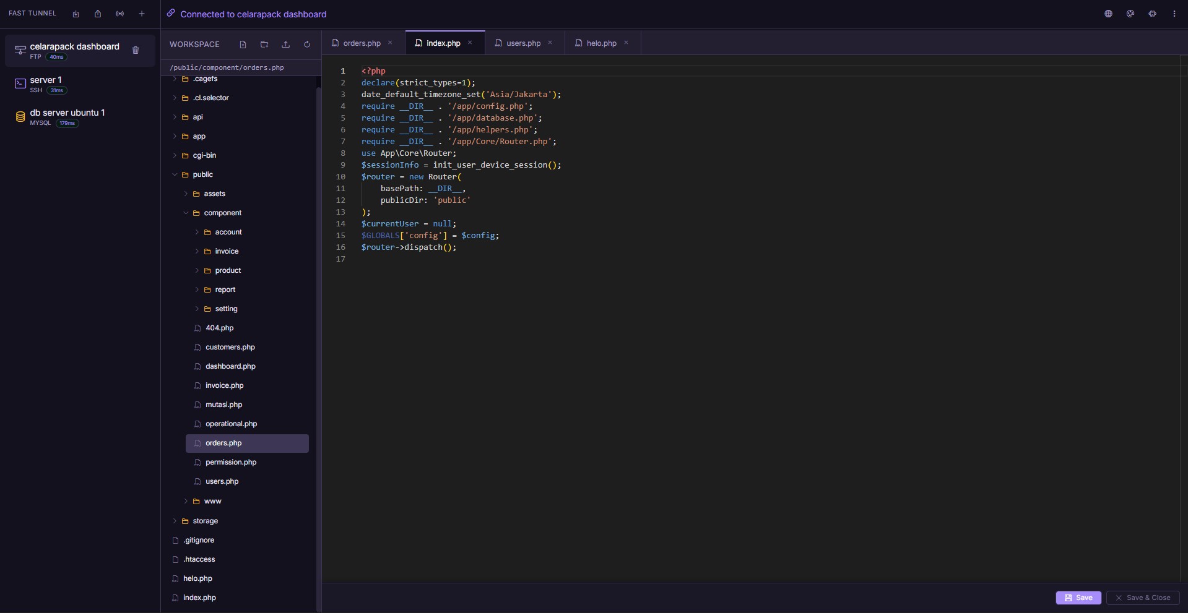Click the Save button
1188x613 pixels.
click(1078, 598)
